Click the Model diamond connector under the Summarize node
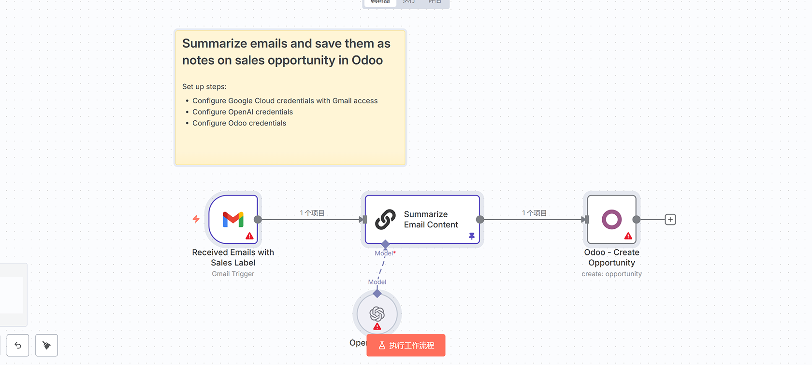 385,244
